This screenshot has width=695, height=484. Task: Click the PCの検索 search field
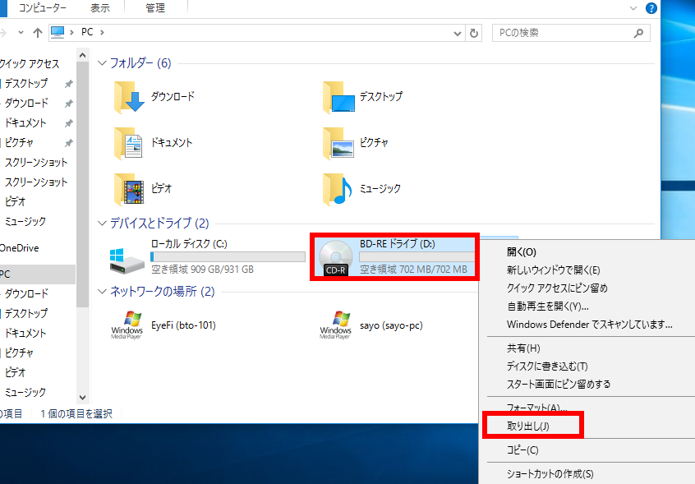click(x=563, y=34)
